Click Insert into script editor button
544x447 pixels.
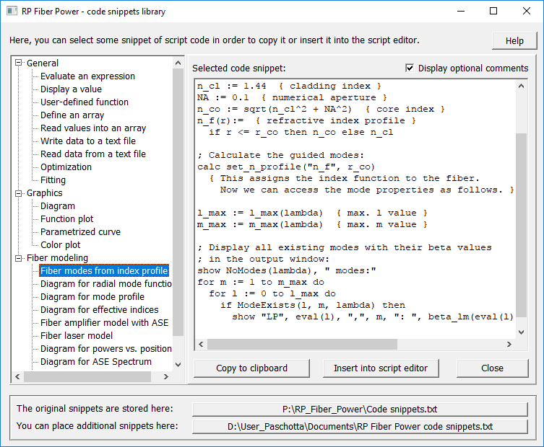[381, 368]
